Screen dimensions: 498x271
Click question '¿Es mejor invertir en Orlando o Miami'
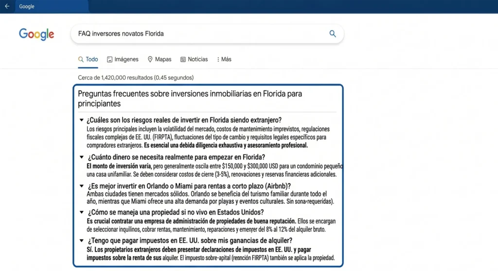pyautogui.click(x=189, y=186)
